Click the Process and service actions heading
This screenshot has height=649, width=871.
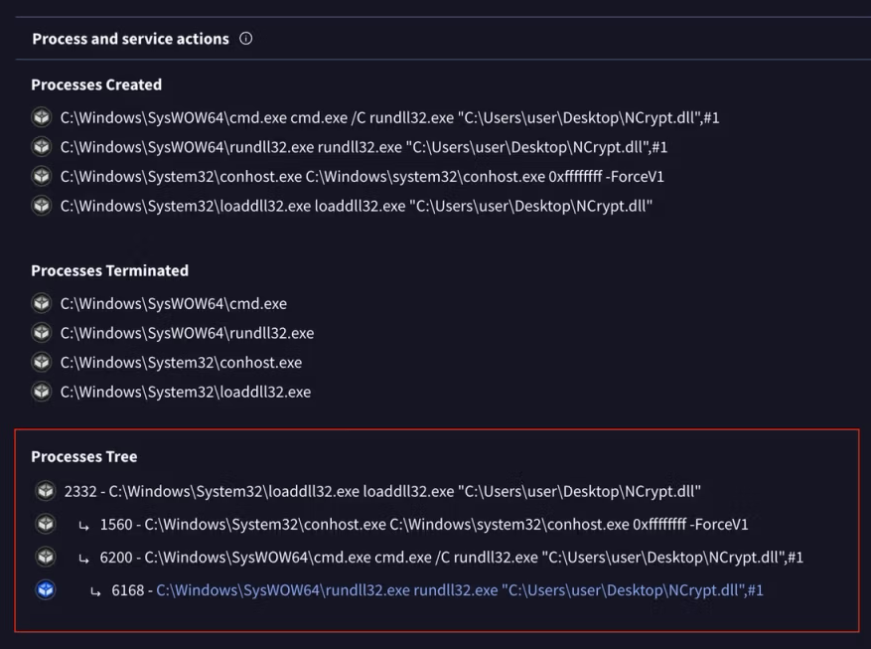pyautogui.click(x=130, y=39)
